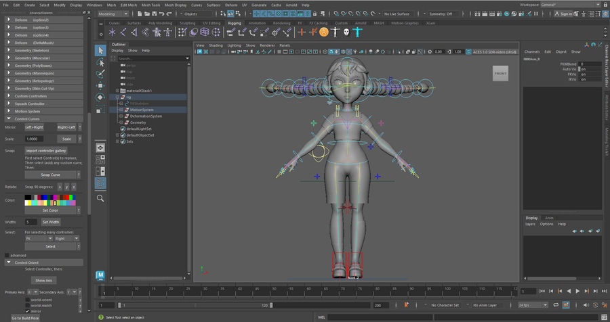The width and height of the screenshot is (610, 322).
Task: Select the arrow Select tool in toolbox
Action: click(100, 50)
